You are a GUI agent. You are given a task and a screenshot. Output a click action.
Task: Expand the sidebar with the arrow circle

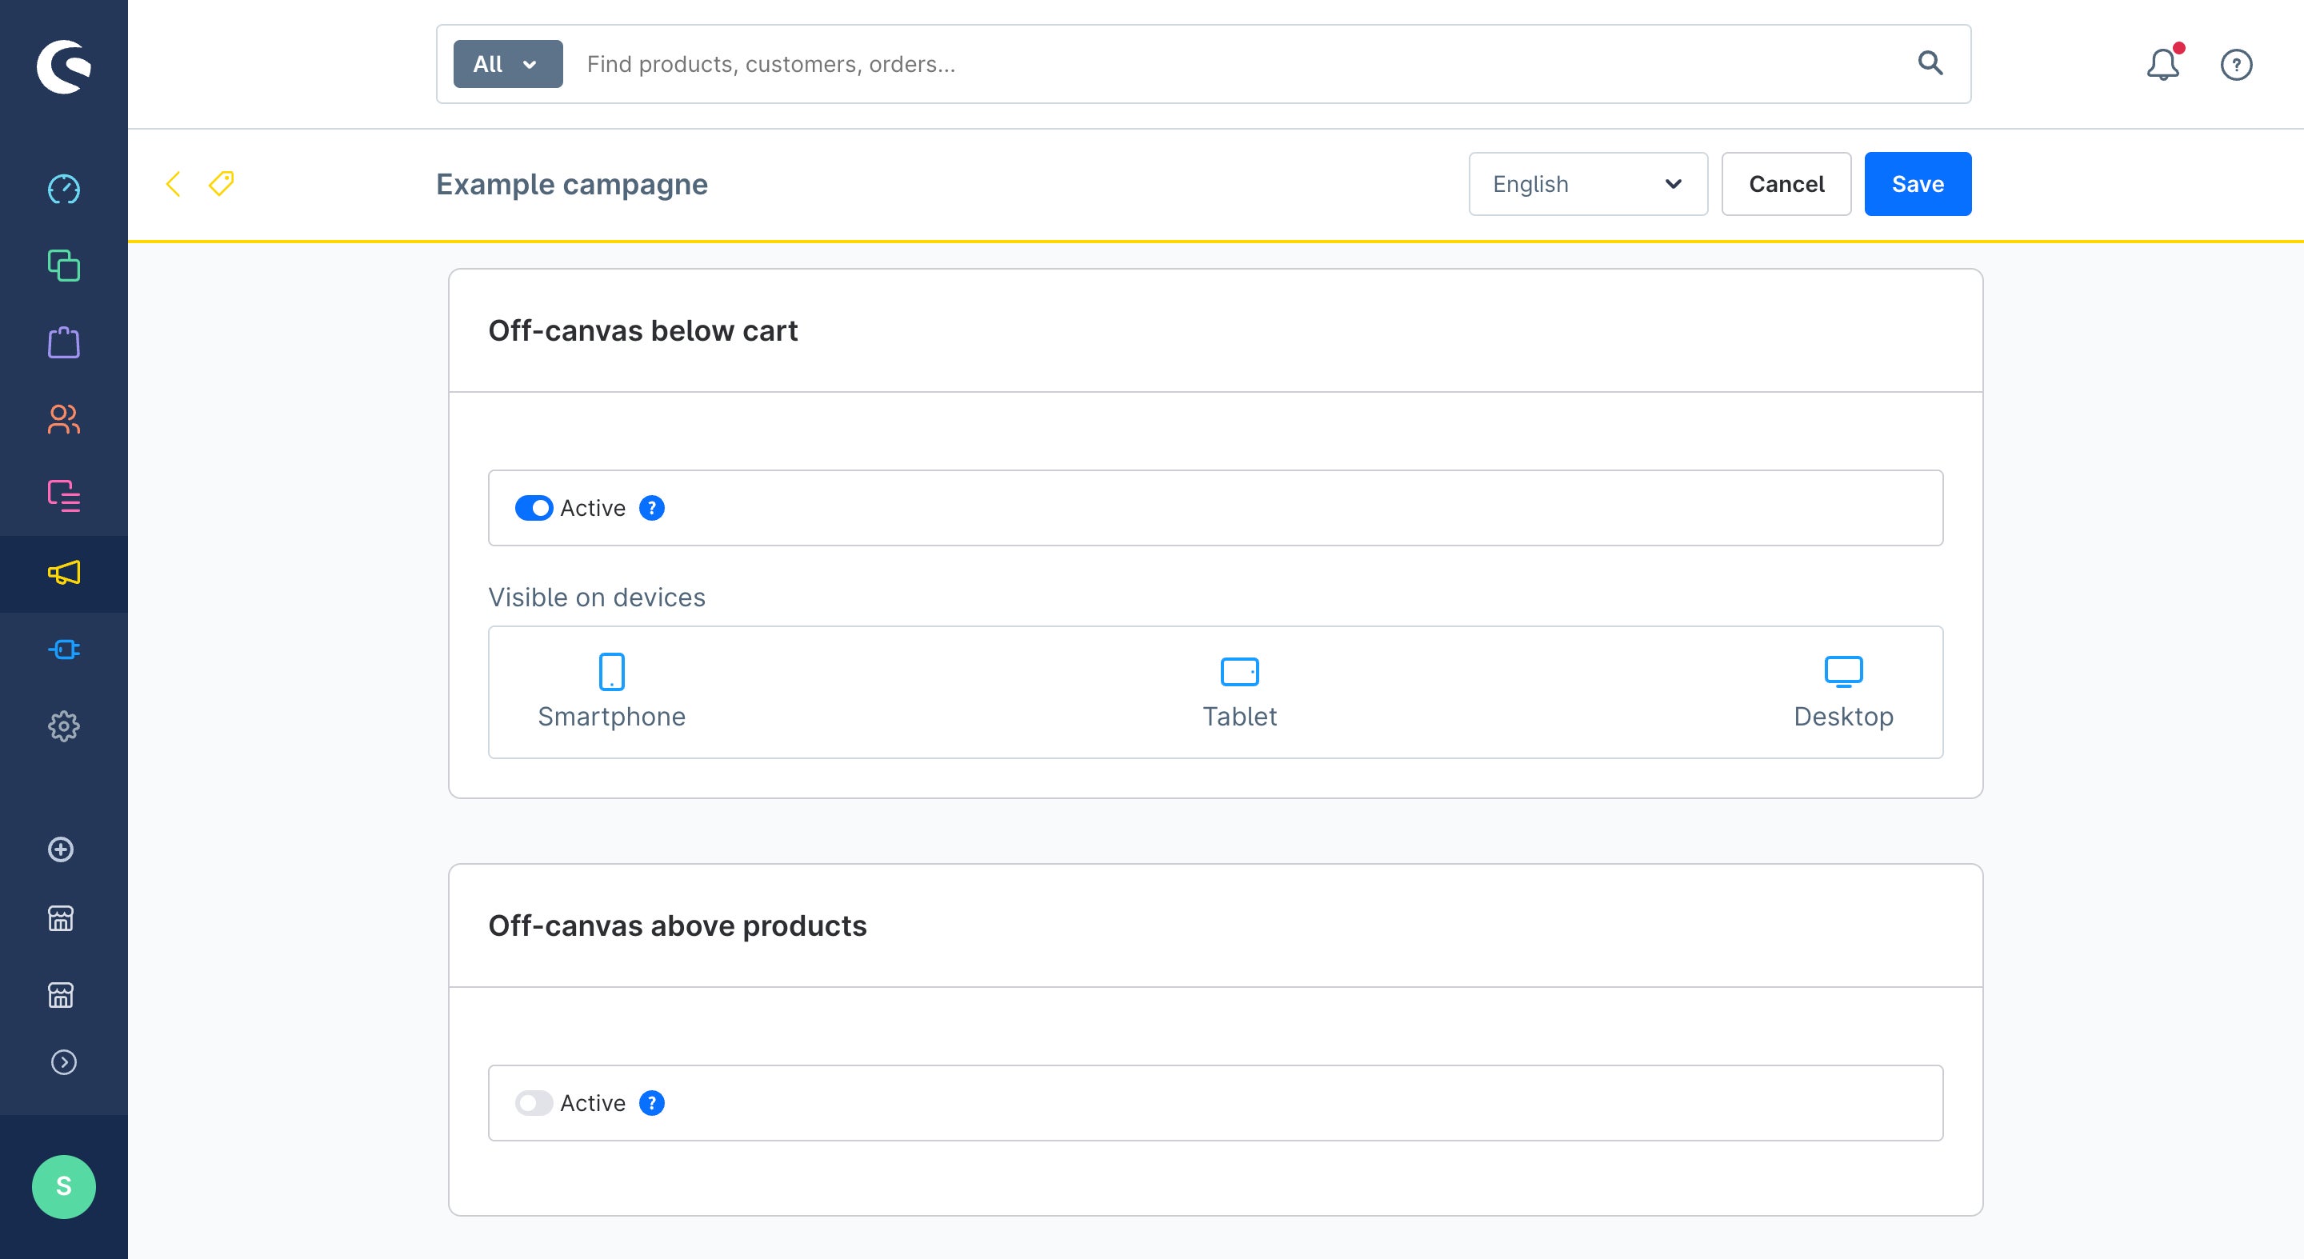point(63,1062)
